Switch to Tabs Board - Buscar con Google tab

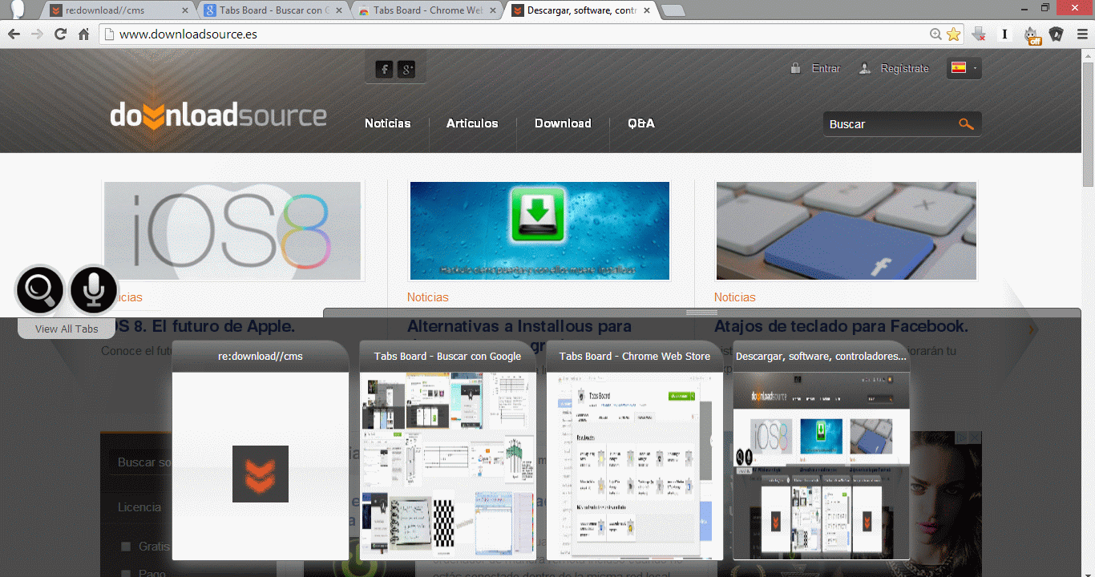click(272, 10)
